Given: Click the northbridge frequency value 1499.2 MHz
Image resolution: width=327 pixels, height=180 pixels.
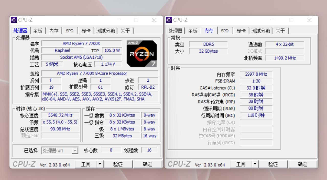Looking at the screenshot, I should 285,58.
